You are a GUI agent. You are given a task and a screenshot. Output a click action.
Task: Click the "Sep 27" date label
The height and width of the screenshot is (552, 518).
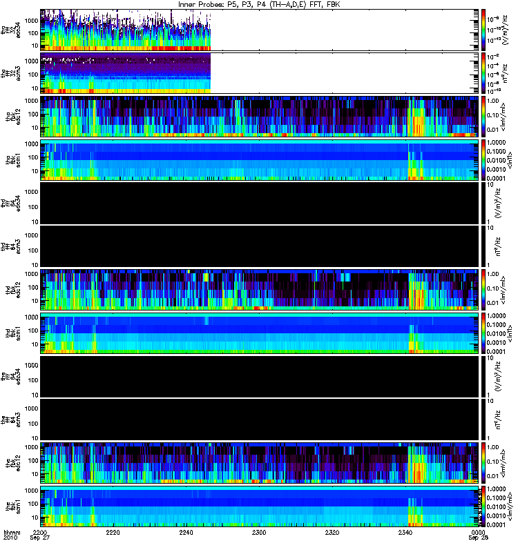pyautogui.click(x=40, y=538)
